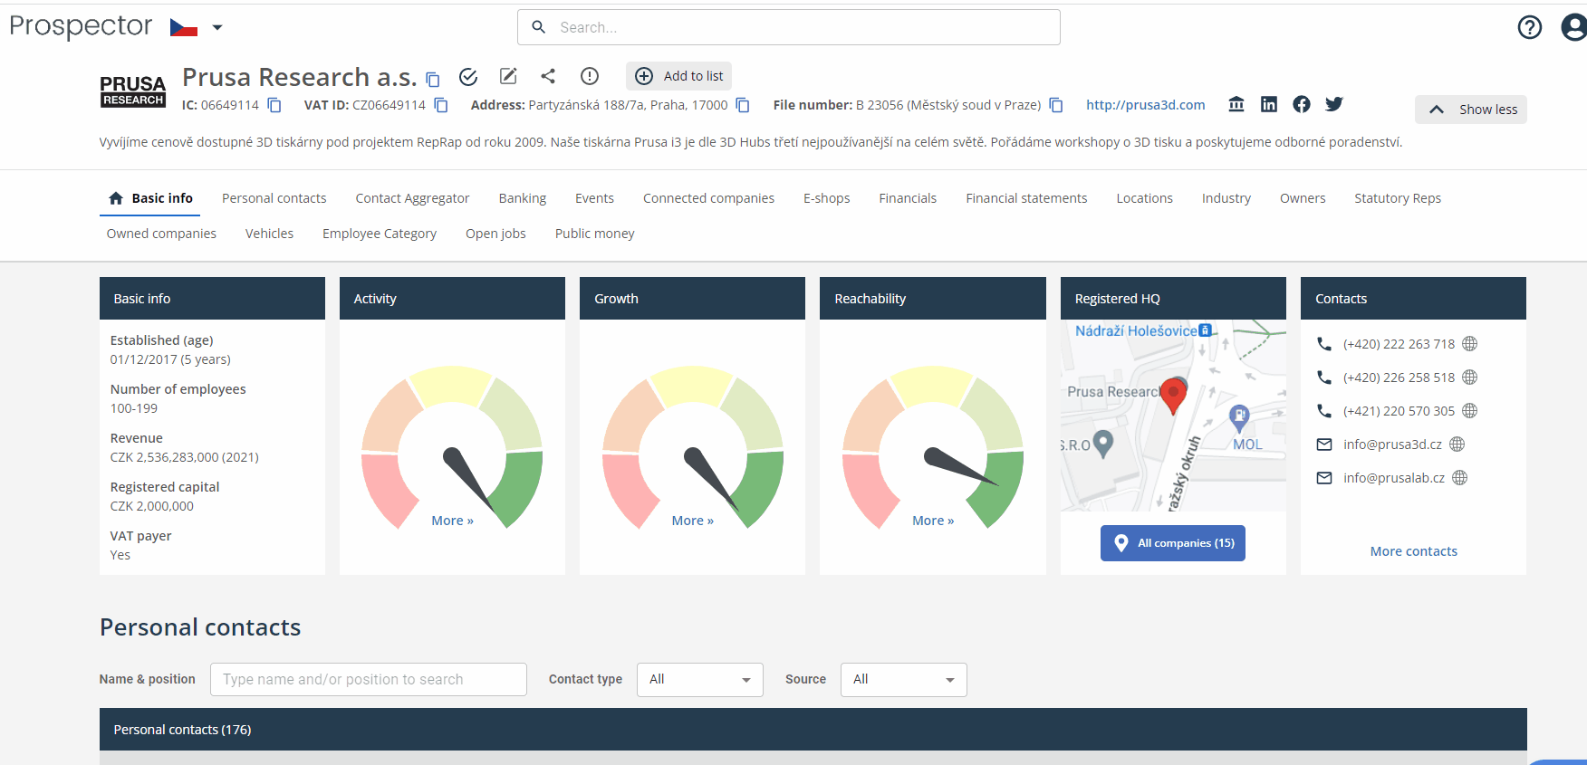Select the Locations tab
The width and height of the screenshot is (1587, 765).
pos(1145,198)
